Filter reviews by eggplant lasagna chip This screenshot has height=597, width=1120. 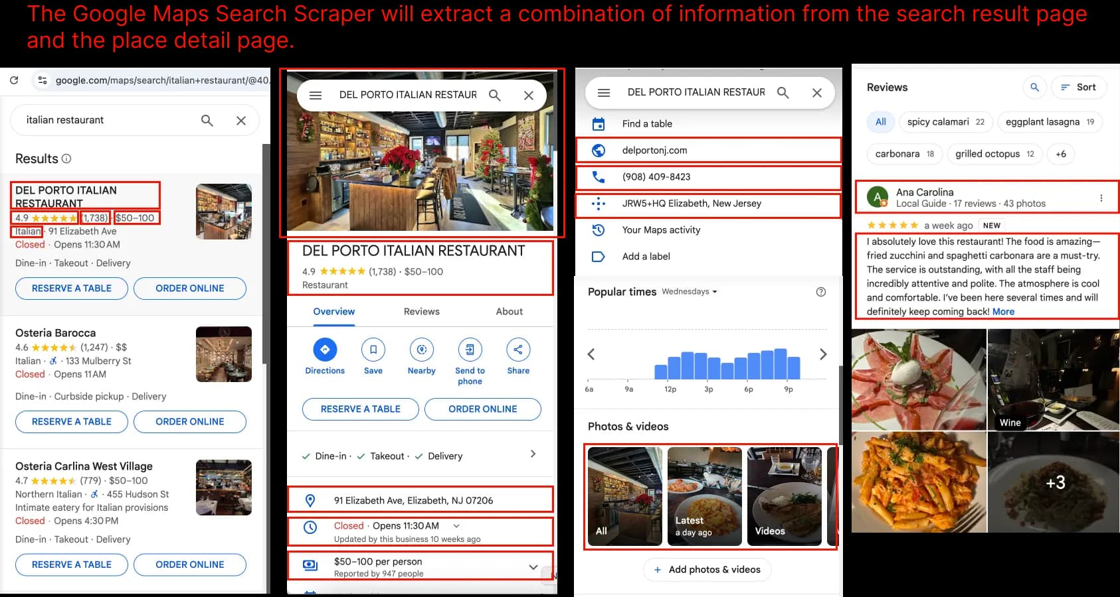pyautogui.click(x=1050, y=122)
